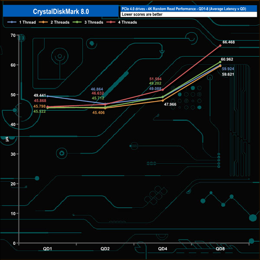Click the green 3 Threads data point at QD8
This screenshot has width=260, height=260.
220,62
